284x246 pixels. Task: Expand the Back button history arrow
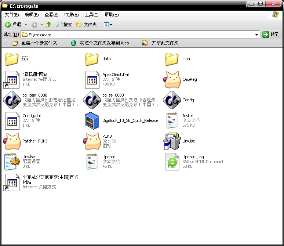coord(26,25)
